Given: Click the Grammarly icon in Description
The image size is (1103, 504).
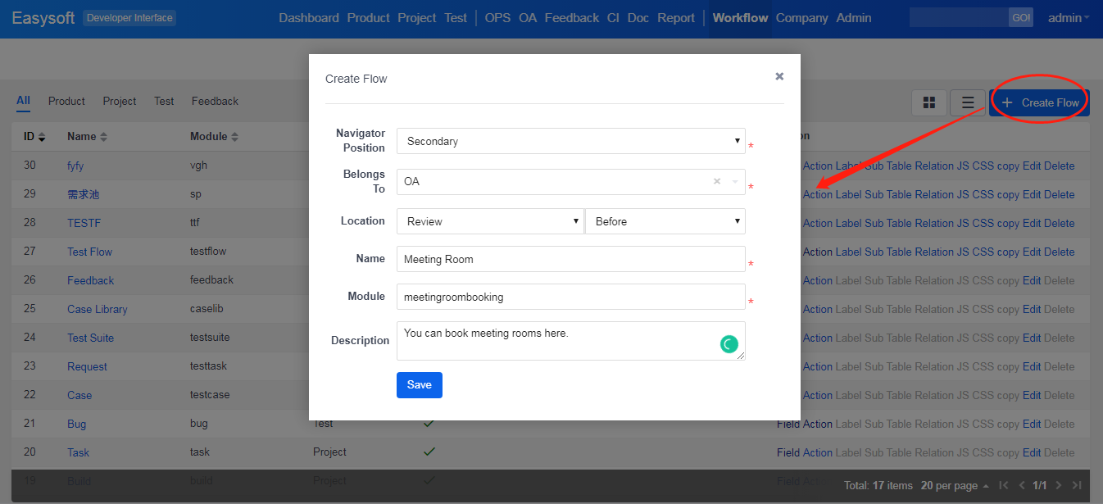Looking at the screenshot, I should 729,344.
